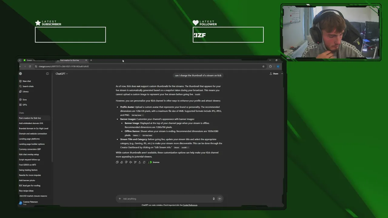Click the browser address bar URL
This screenshot has height=218, width=388.
click(x=64, y=66)
